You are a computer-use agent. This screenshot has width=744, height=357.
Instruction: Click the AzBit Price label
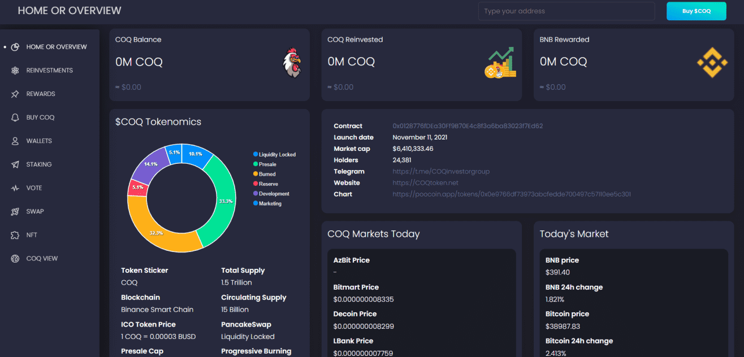[x=352, y=260]
